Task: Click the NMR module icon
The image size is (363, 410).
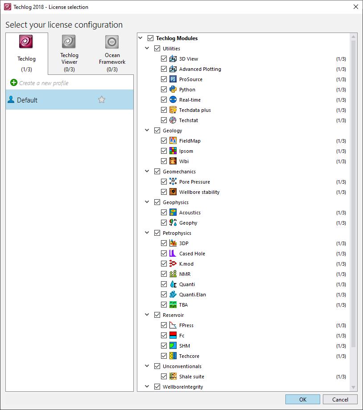Action: pyautogui.click(x=173, y=274)
